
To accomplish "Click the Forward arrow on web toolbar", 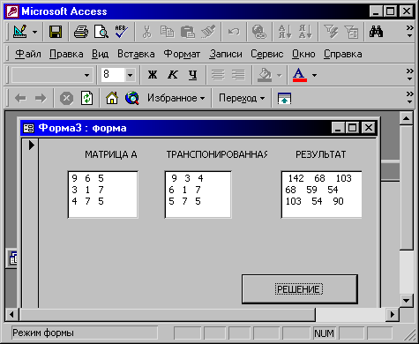I will pyautogui.click(x=41, y=98).
